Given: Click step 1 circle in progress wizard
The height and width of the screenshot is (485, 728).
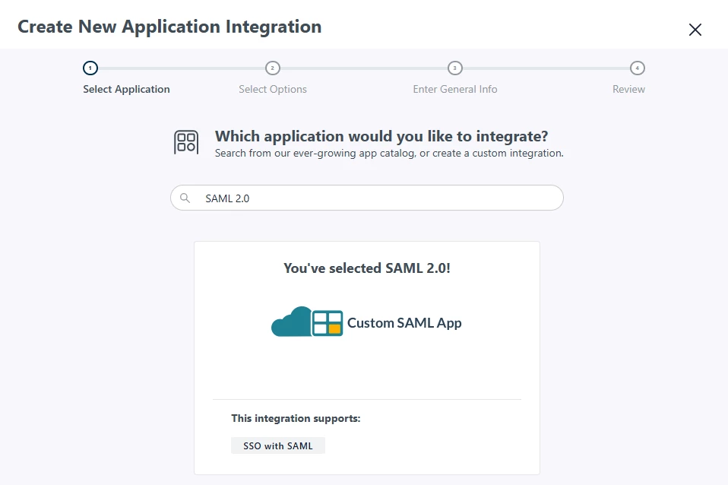Looking at the screenshot, I should coord(90,68).
